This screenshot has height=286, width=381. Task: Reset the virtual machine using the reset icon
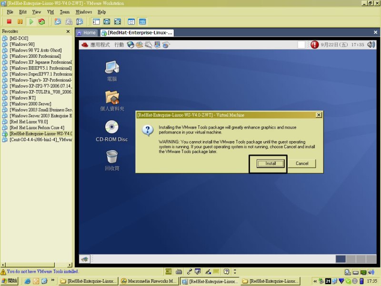[42, 21]
